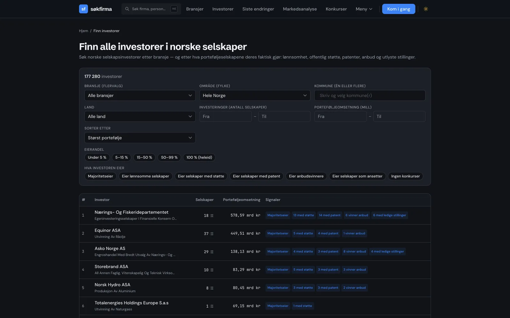Click the Kommune input field

[x=370, y=95]
